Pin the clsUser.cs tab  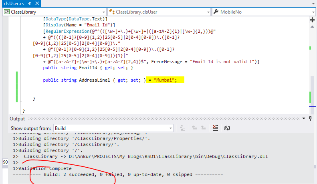click(30, 4)
